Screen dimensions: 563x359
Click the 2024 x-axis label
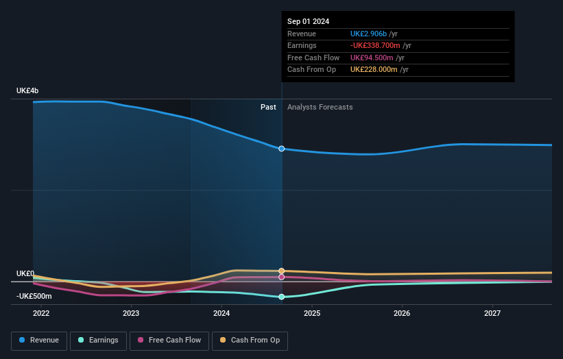click(x=221, y=313)
